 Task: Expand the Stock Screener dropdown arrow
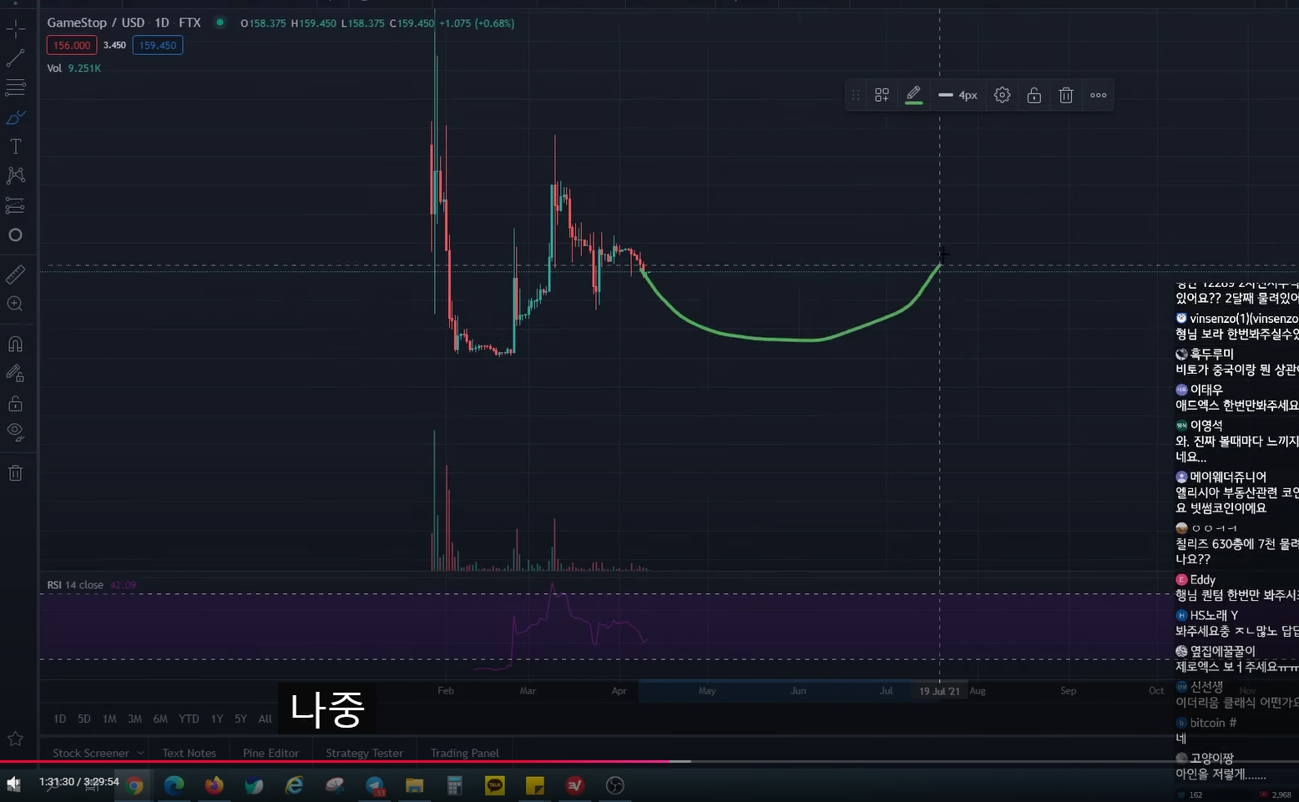click(x=140, y=753)
